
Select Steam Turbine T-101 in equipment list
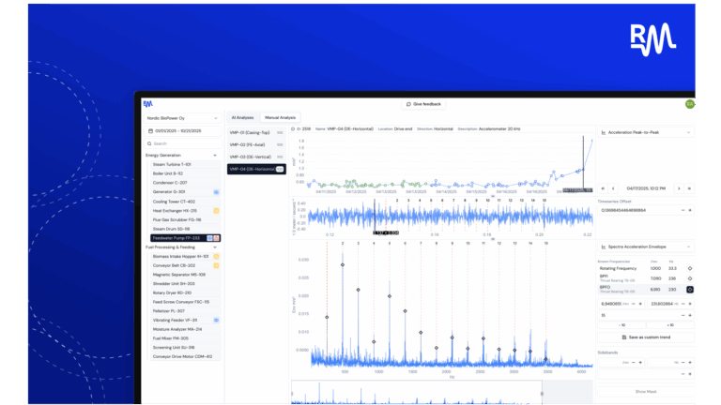(185, 164)
